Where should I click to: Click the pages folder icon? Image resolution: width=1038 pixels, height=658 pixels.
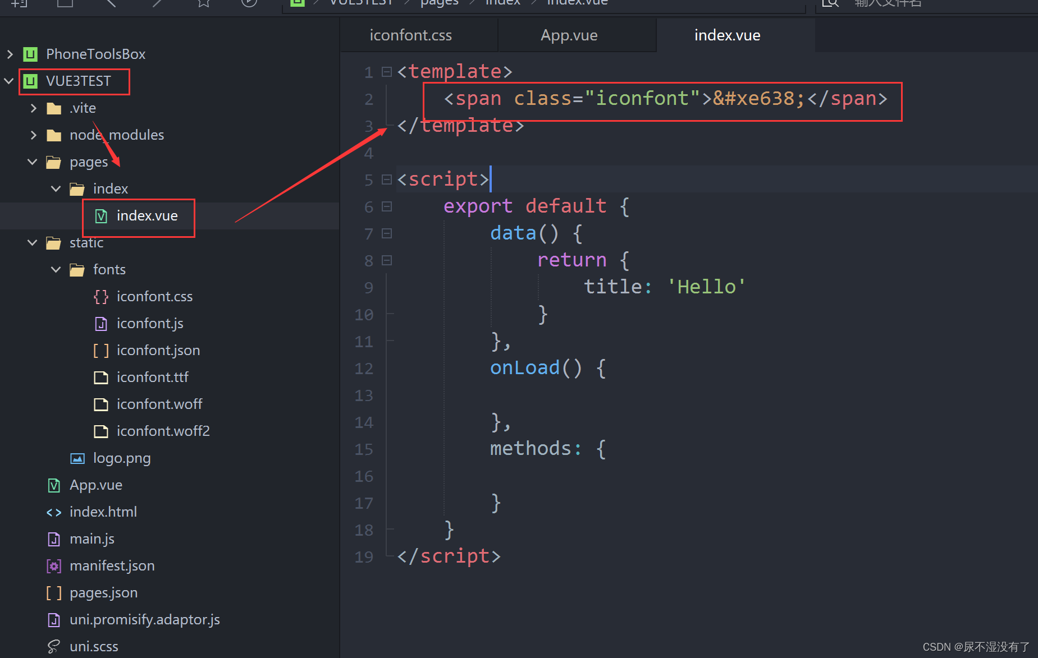[x=54, y=162]
